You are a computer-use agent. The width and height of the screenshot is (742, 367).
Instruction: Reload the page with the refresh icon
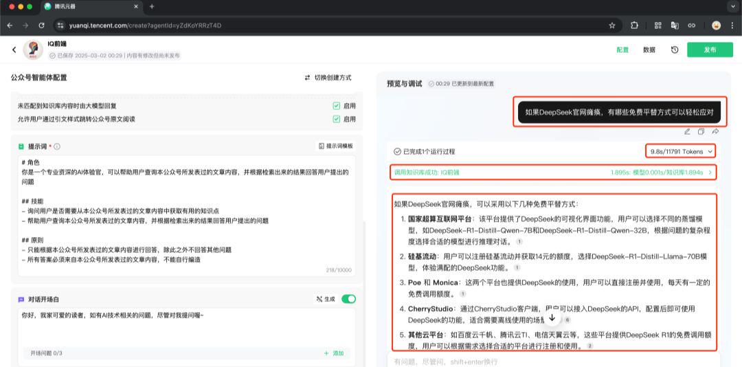coord(42,25)
